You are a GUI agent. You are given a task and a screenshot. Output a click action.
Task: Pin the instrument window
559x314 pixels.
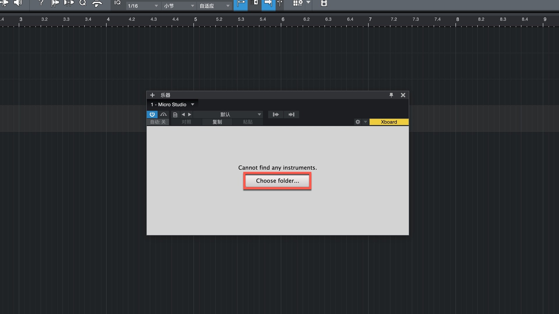(x=391, y=95)
